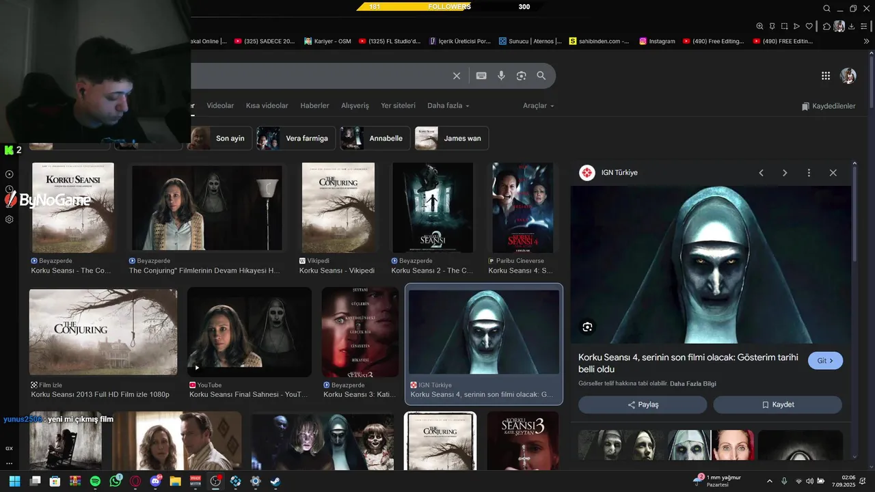
Task: Open the Sunucu | Aternos bookmark
Action: click(x=530, y=41)
